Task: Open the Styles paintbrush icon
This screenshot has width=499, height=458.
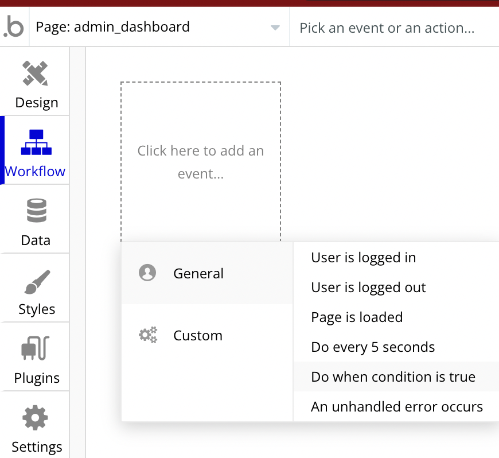Action: (37, 282)
